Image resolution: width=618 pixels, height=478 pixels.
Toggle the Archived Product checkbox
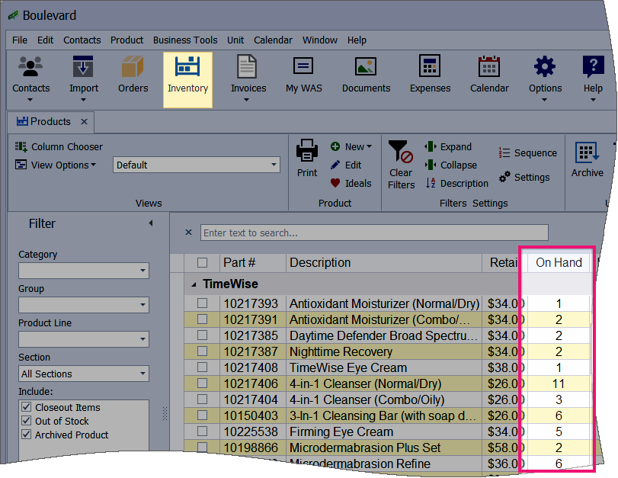click(27, 435)
